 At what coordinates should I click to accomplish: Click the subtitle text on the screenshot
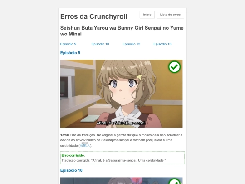point(121,123)
